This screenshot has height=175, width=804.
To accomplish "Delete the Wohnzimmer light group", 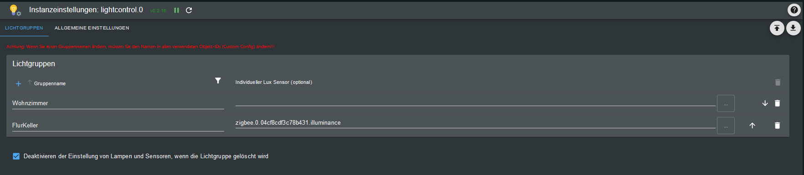I will click(778, 103).
